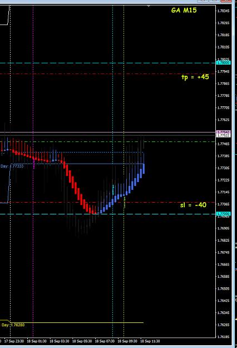Click the "18 Sep 07:30" time label
This screenshot has height=348, width=237.
tap(105, 341)
